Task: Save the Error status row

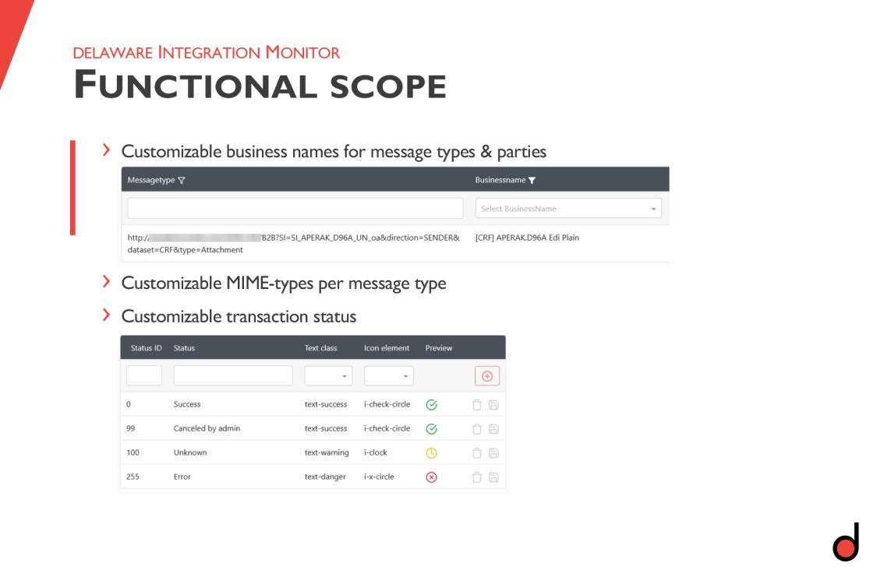Action: tap(493, 477)
